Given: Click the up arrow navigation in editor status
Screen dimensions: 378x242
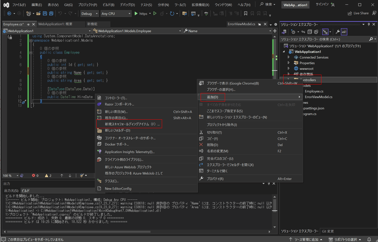Looking at the screenshot, I should [62, 176].
